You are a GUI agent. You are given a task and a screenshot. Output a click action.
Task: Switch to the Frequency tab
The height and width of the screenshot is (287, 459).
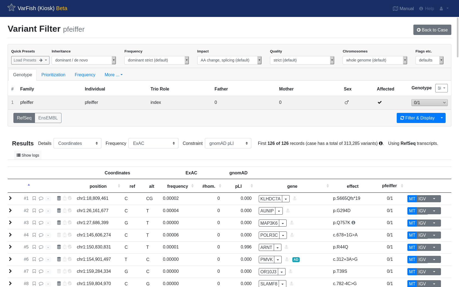coord(85,75)
